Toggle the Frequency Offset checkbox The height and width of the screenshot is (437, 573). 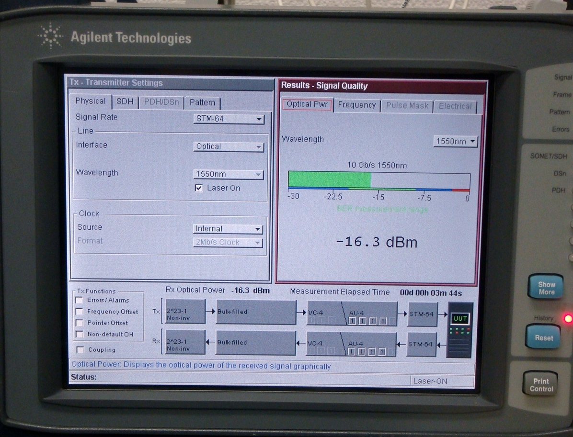coord(79,312)
